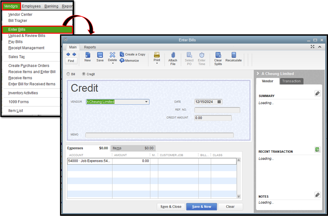
Task: Click the Clear Splits icon
Action: (x=218, y=55)
